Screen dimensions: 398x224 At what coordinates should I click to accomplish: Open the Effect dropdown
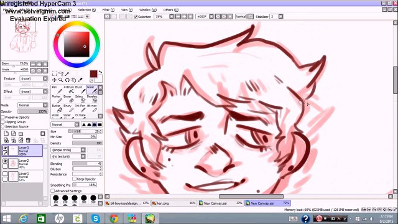click(34, 91)
